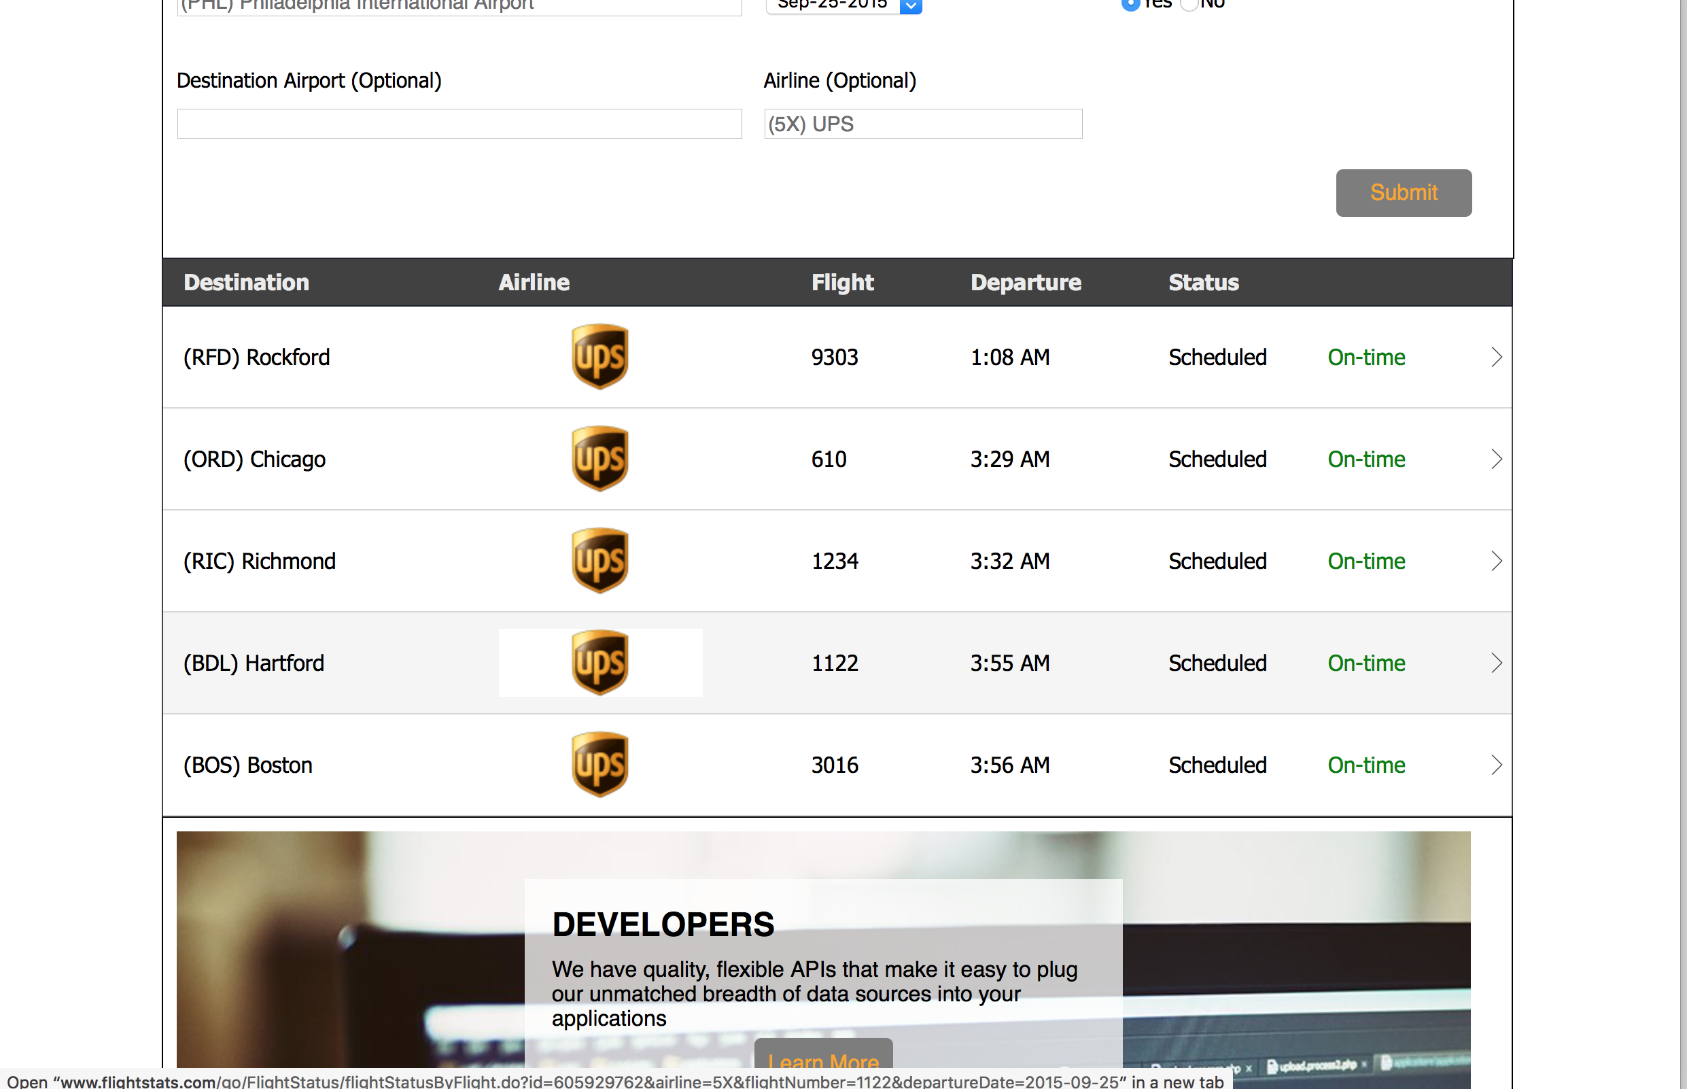
Task: Click flight number 3016
Action: coord(834,765)
